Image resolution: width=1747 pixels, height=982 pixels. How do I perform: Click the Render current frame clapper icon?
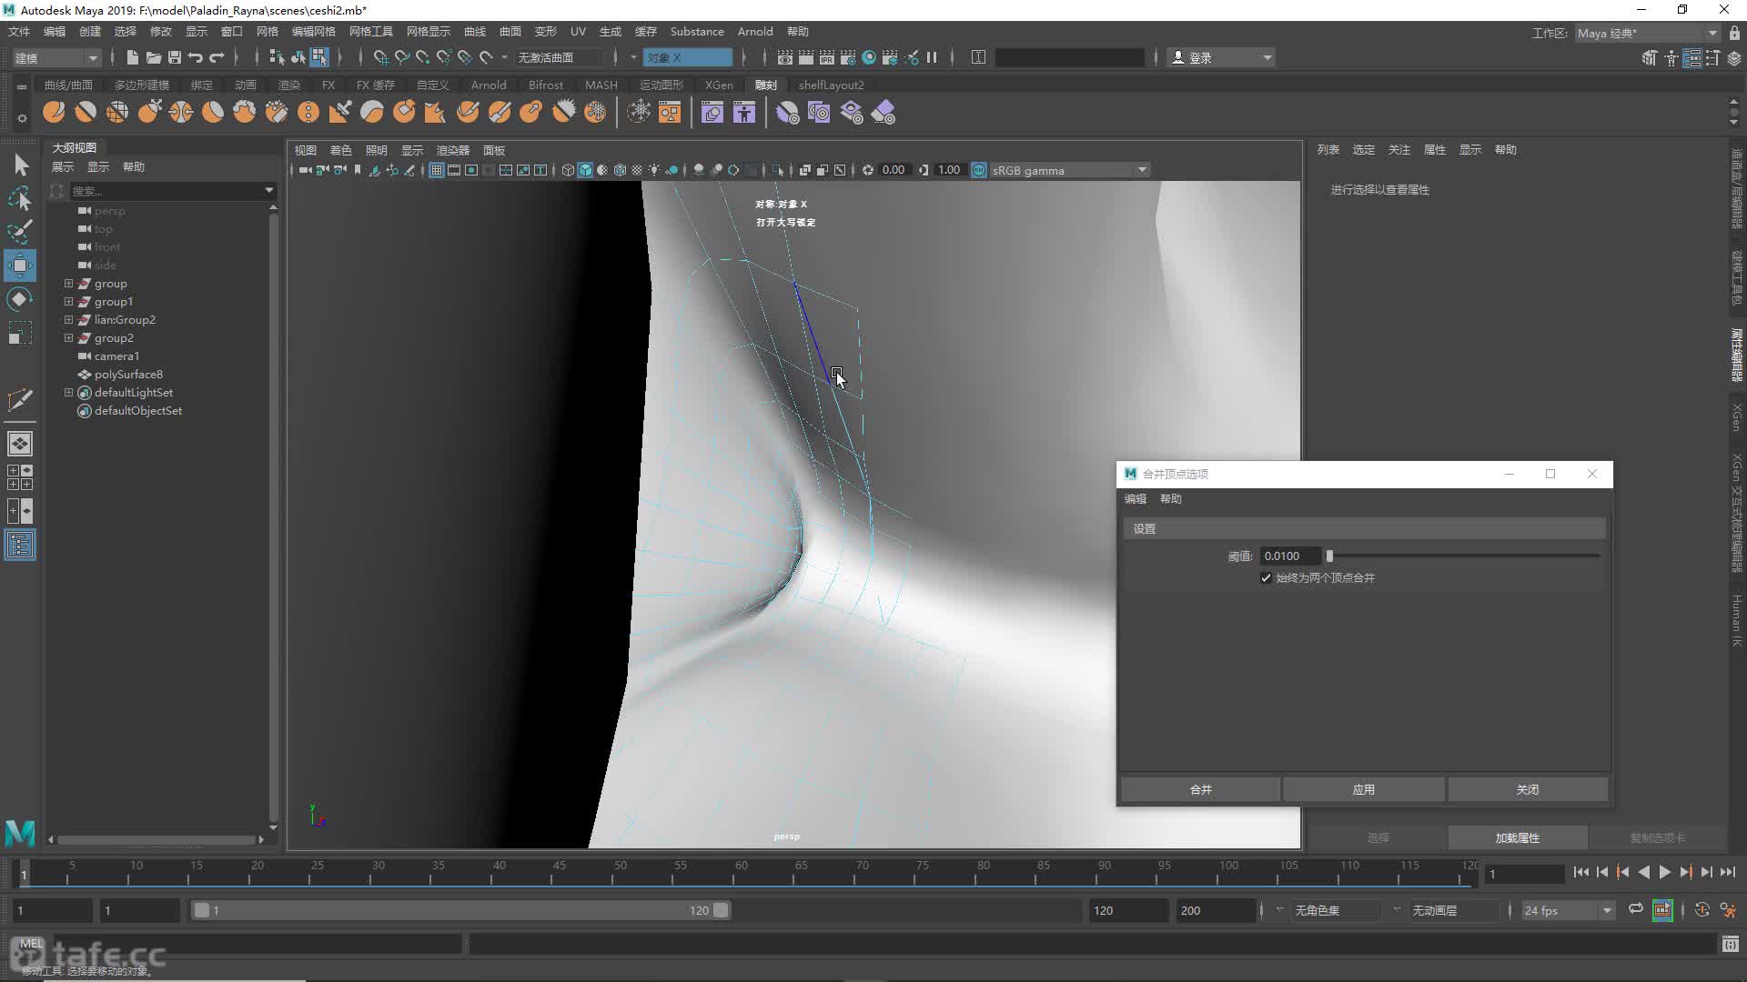806,57
